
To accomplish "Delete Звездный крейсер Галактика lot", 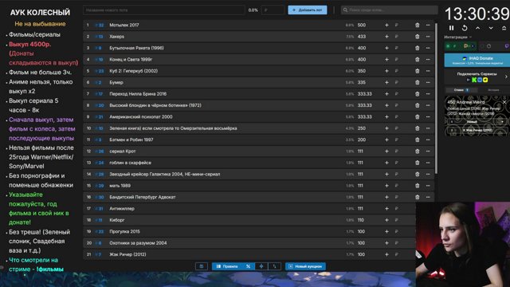I will tap(418, 174).
